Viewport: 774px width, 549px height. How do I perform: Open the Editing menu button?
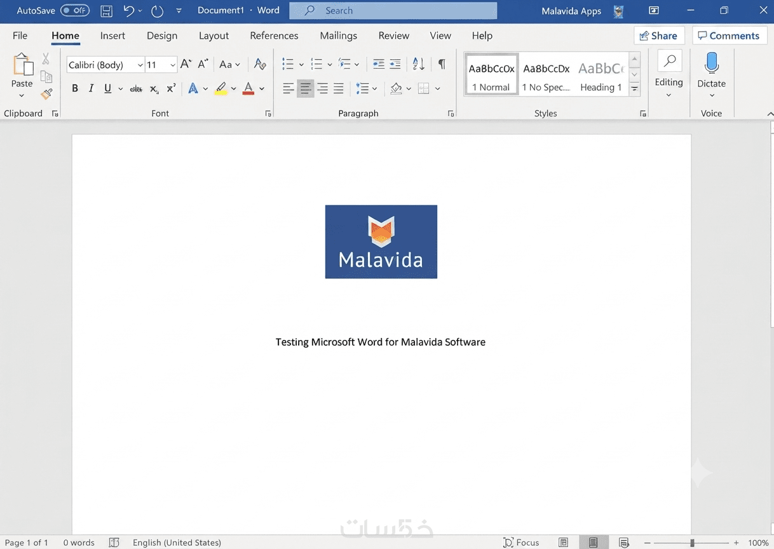point(669,75)
